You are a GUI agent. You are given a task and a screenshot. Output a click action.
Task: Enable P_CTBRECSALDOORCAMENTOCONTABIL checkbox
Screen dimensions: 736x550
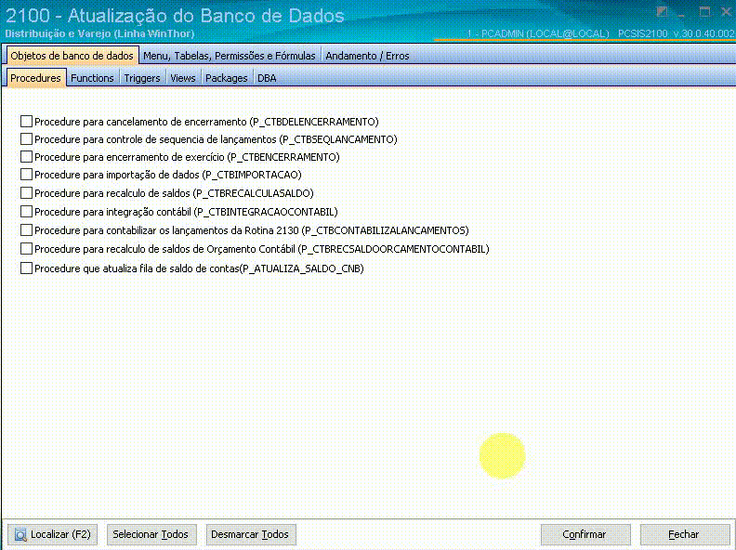(26, 249)
